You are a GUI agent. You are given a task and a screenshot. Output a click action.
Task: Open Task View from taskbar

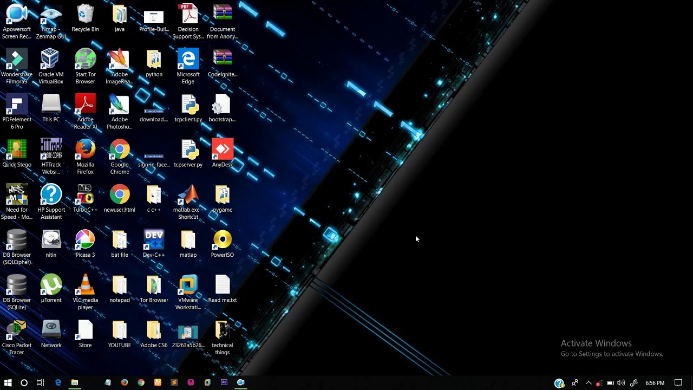tap(40, 382)
